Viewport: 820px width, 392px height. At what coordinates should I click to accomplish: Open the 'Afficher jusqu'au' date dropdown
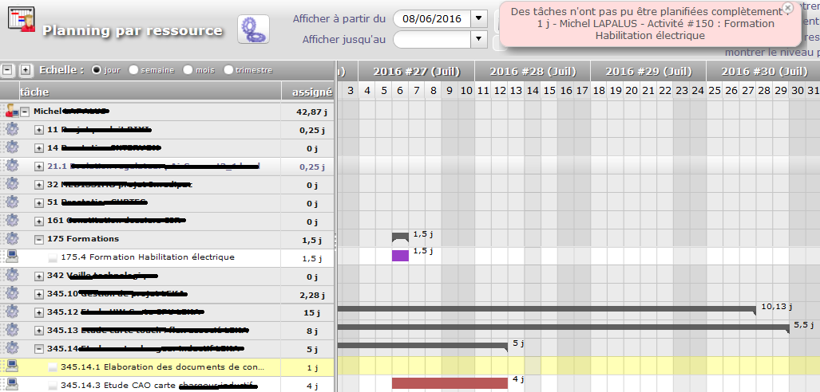click(x=479, y=38)
